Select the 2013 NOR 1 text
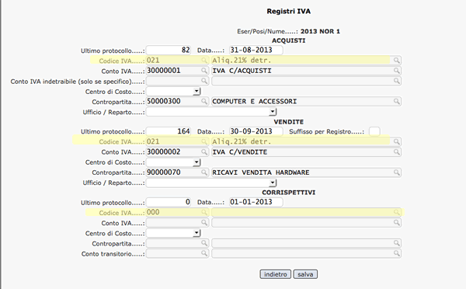Viewport: 466px width, 289px height. [x=320, y=31]
